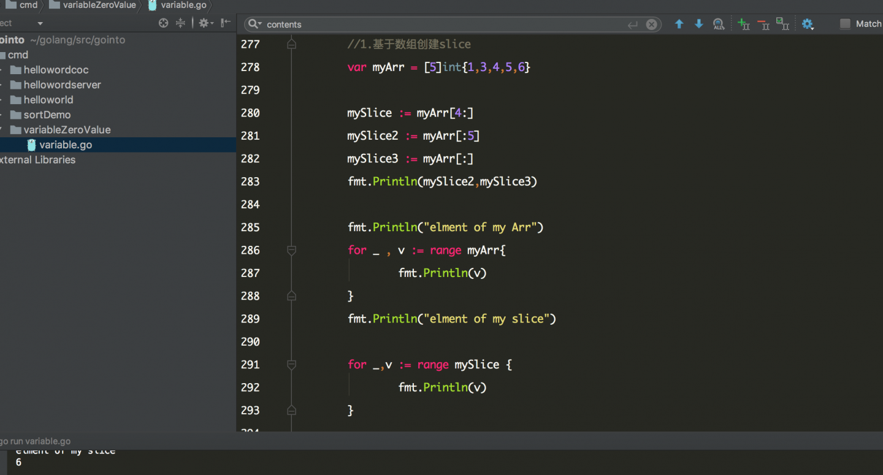
Task: Click the gopher icon beside variable.go in tree
Action: pyautogui.click(x=31, y=145)
